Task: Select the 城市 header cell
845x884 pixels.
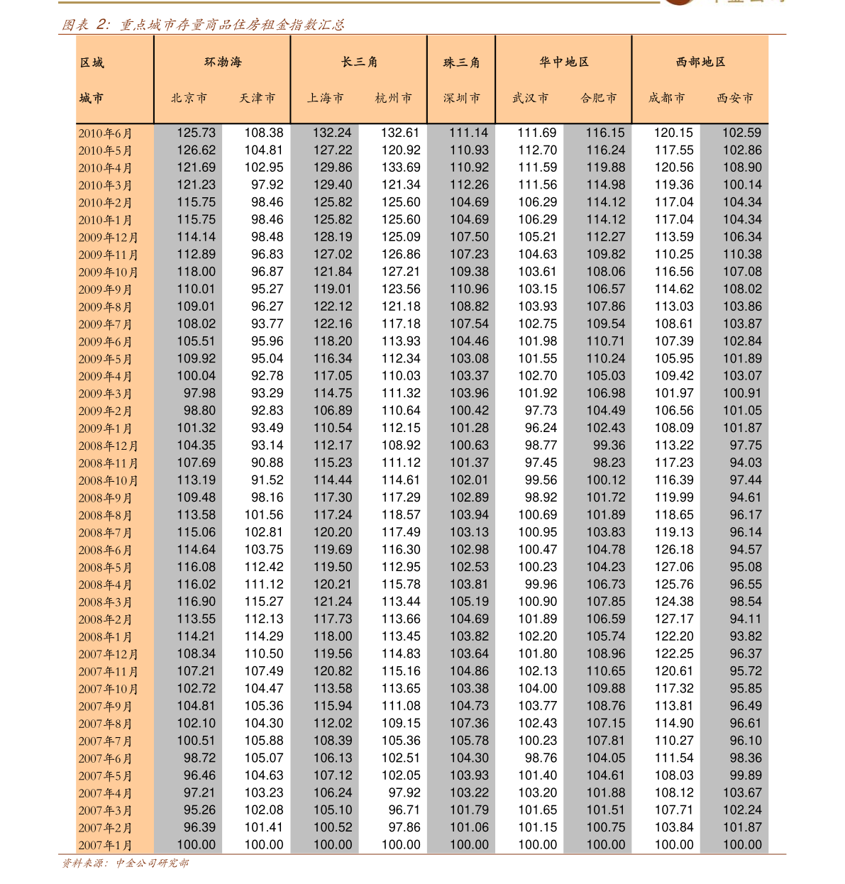Action: [92, 98]
